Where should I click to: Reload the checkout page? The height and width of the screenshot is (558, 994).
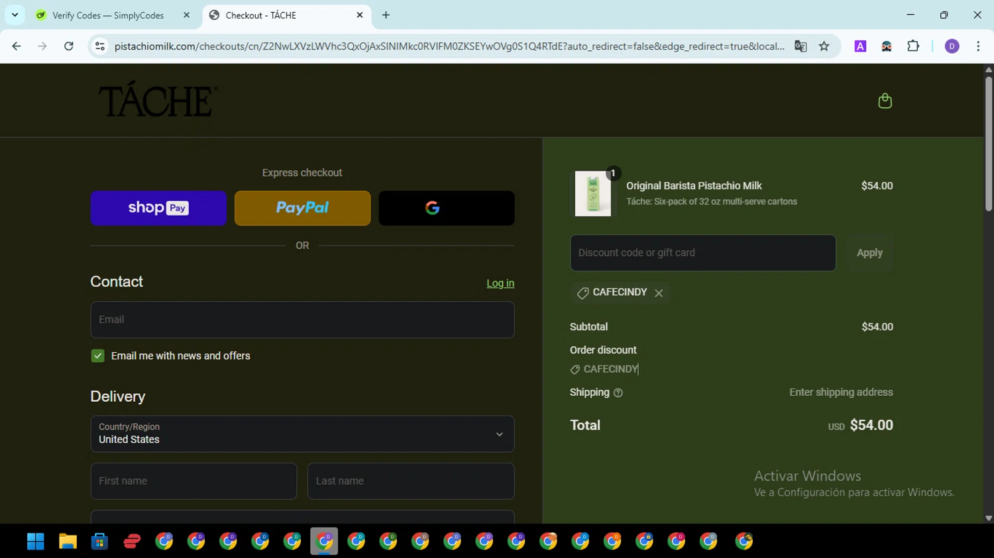(x=69, y=46)
